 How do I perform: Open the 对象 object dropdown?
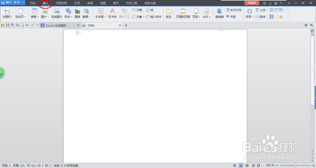point(138,17)
